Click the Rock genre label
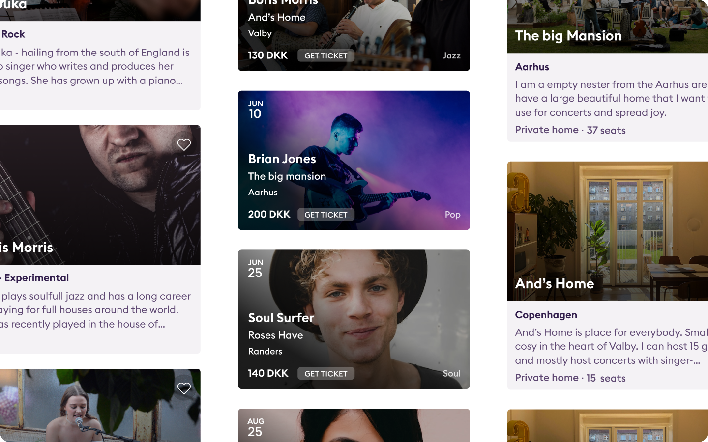The width and height of the screenshot is (708, 442). (13, 34)
